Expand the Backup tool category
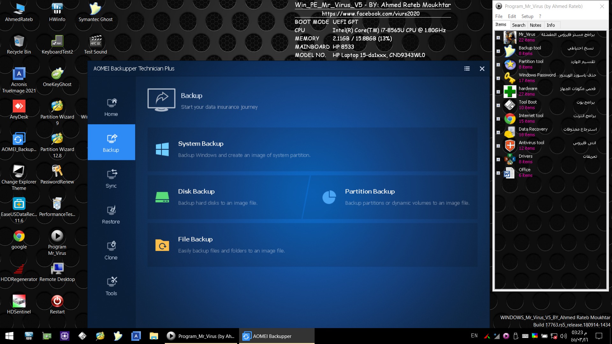 pyautogui.click(x=498, y=51)
